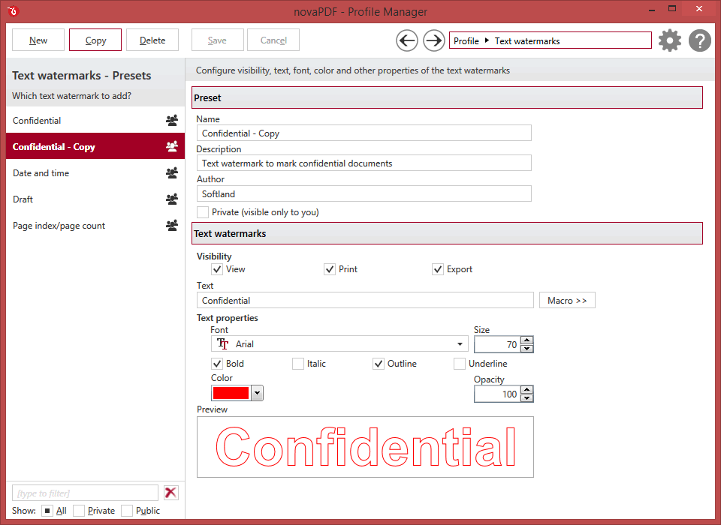This screenshot has height=525, width=721.
Task: Open settings via the gear icon
Action: [669, 41]
